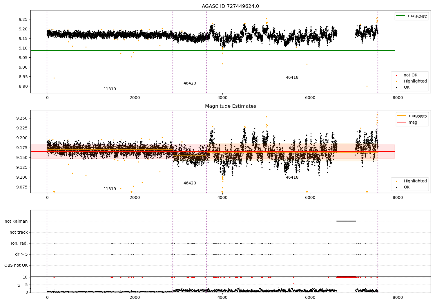Click the mag OBSID legend label in the middle plot
435x304 pixels.
click(x=418, y=116)
